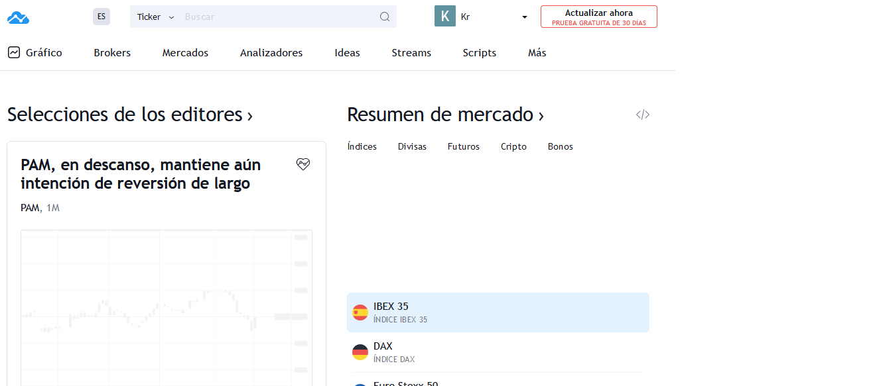This screenshot has height=386, width=875.
Task: Open the Streams menu
Action: point(411,53)
